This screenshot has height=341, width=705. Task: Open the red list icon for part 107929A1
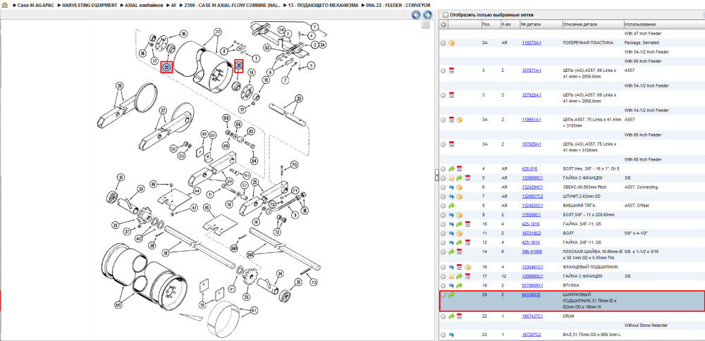tap(452, 144)
